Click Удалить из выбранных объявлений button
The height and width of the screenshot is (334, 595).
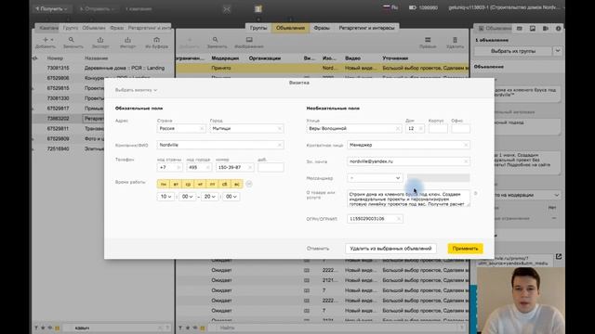pyautogui.click(x=390, y=249)
